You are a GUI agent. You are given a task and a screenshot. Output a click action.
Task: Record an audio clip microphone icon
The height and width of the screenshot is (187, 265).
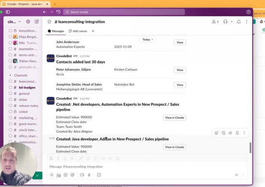click(89, 175)
